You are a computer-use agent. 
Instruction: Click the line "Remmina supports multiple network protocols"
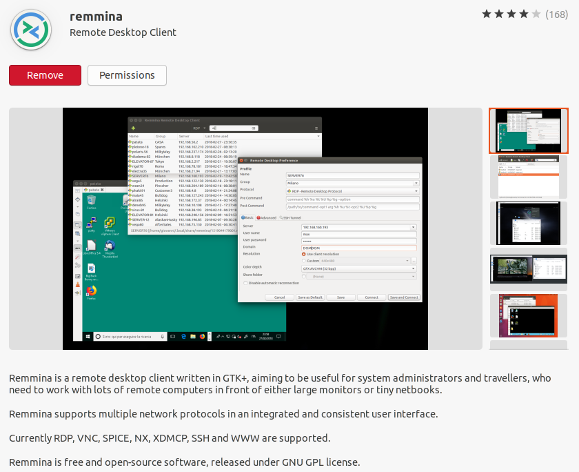tap(223, 414)
